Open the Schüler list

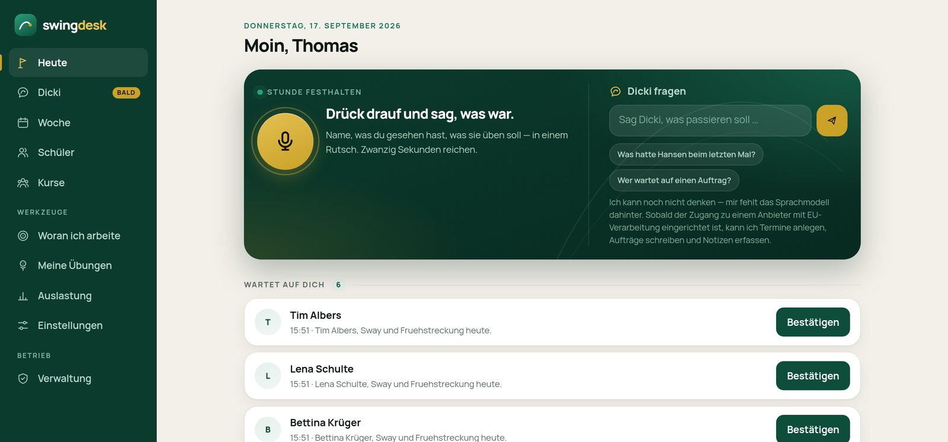78,153
